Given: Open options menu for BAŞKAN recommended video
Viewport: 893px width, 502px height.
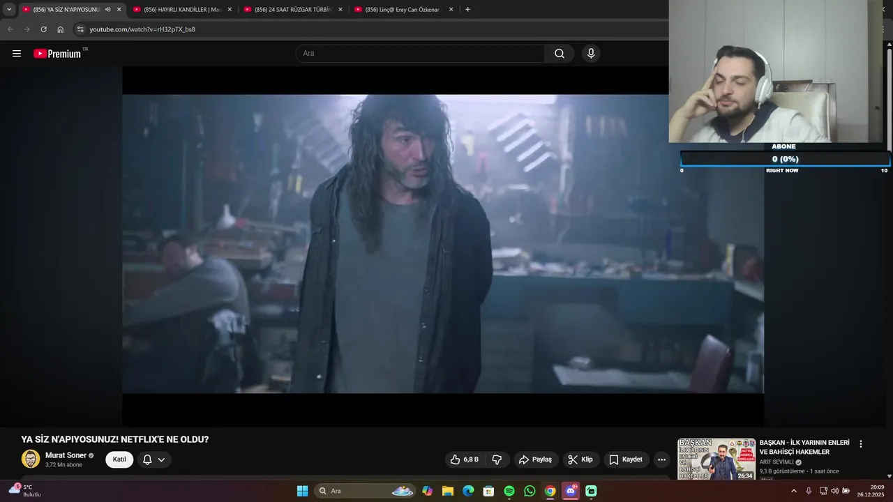Looking at the screenshot, I should pos(860,443).
